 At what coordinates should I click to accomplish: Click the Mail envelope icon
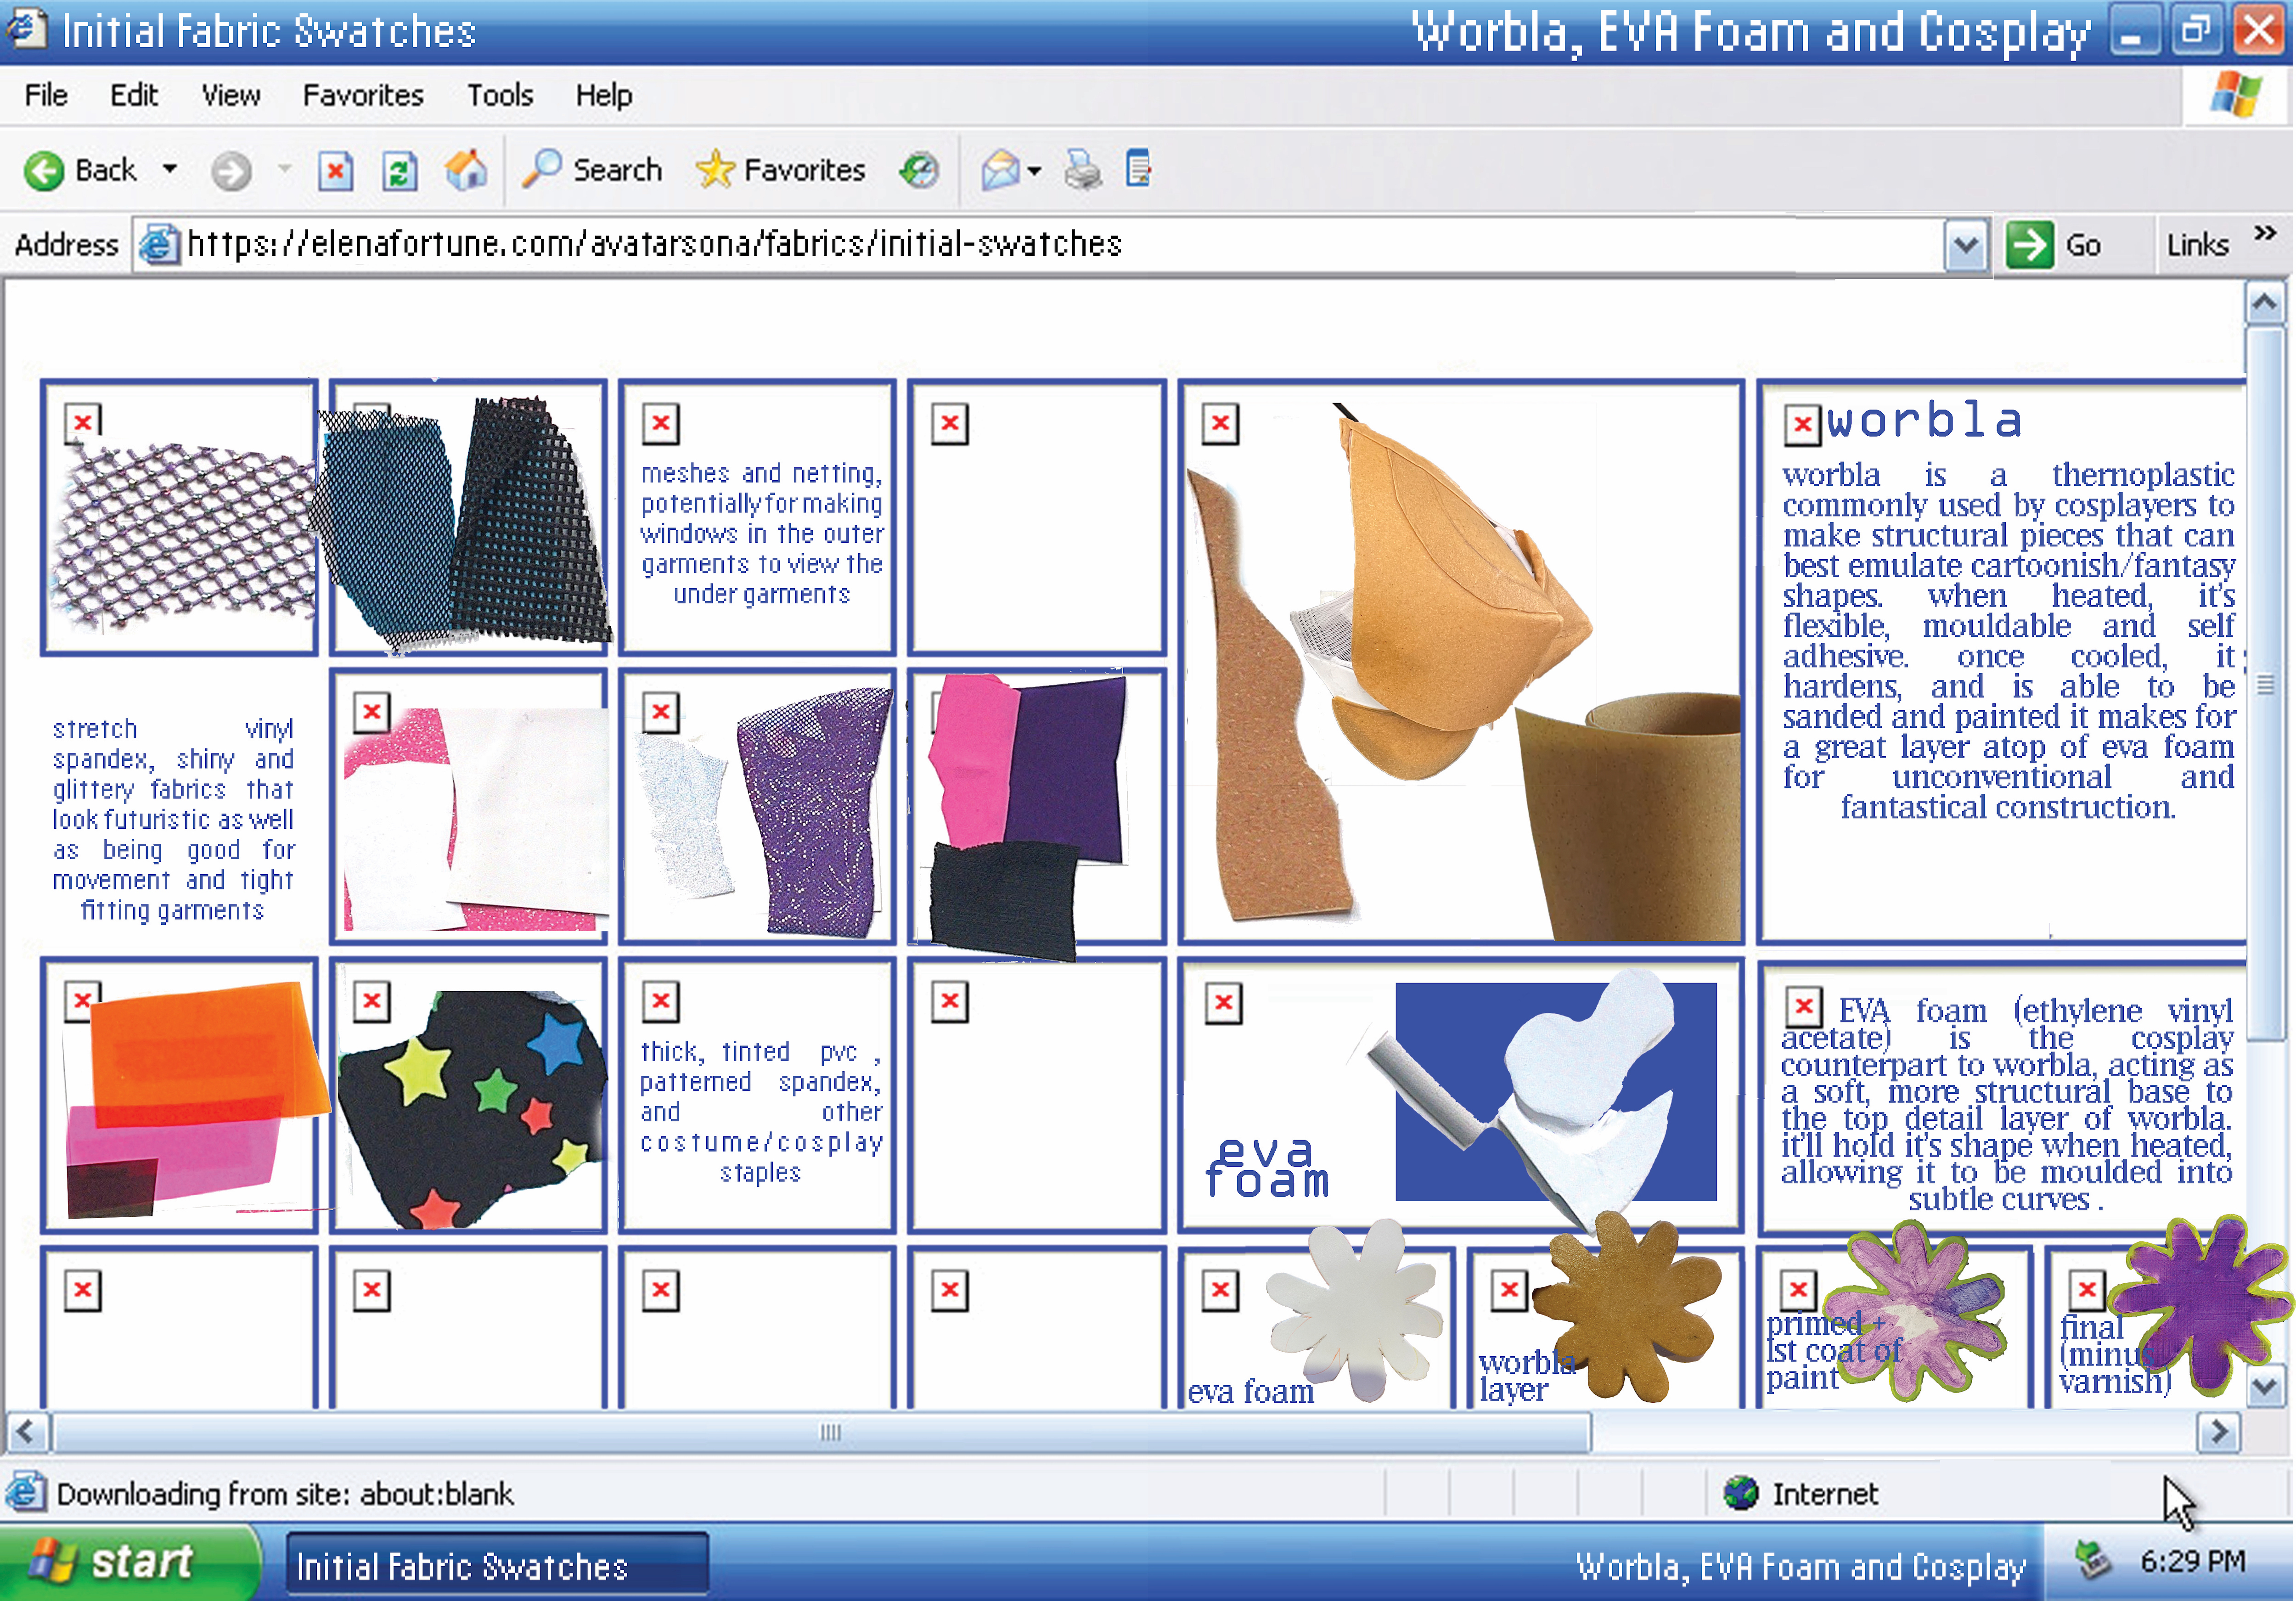click(1000, 171)
